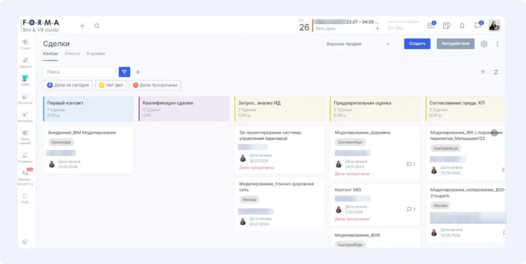Screen dimensions: 526x264
Task: Click into the Поиск search field
Action: click(x=79, y=72)
